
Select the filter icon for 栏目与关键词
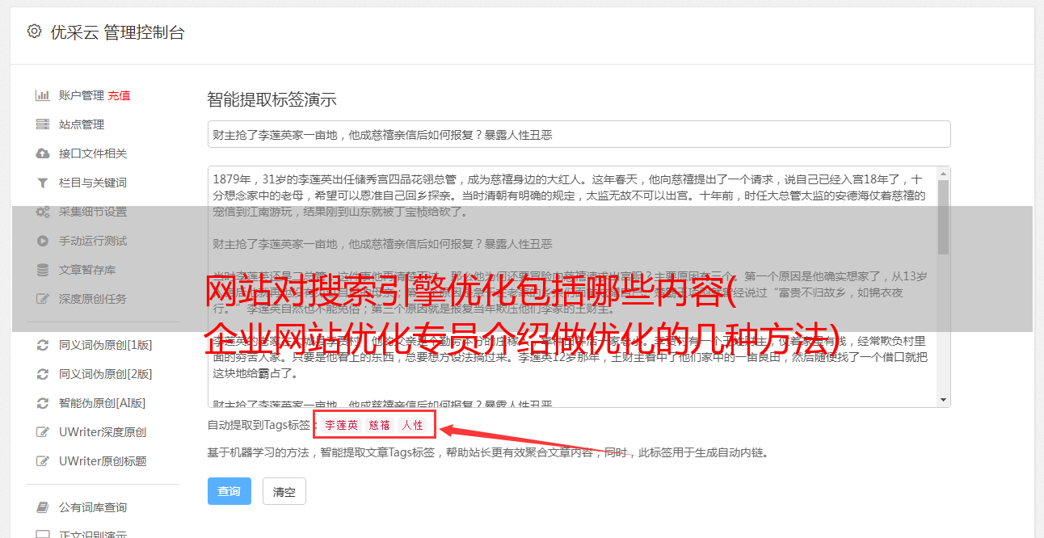click(x=43, y=183)
